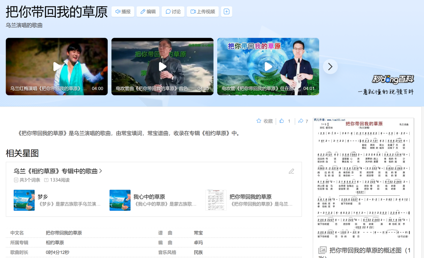Open the 编辑 edit entry button
Image resolution: width=424 pixels, height=258 pixels.
coord(148,12)
